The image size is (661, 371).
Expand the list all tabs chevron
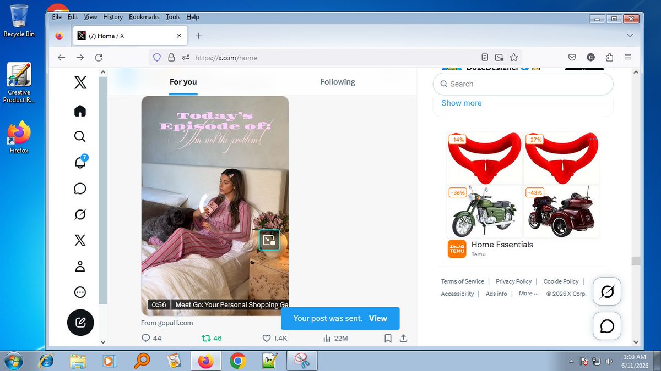click(630, 36)
